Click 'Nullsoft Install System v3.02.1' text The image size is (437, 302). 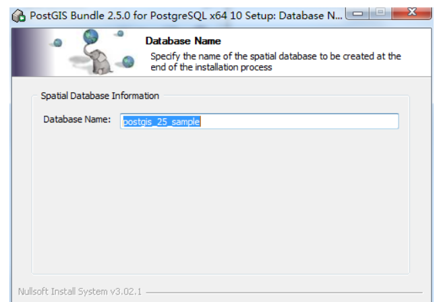[x=80, y=291]
